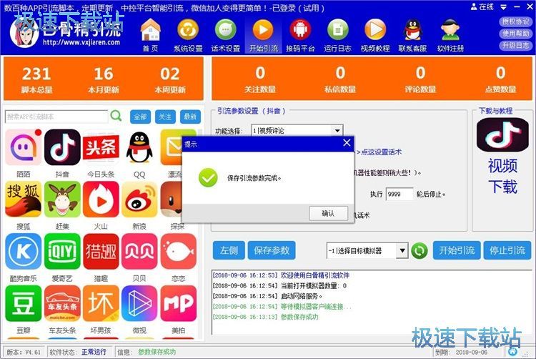Click the 版本: V4.61 status entry

(x=24, y=352)
